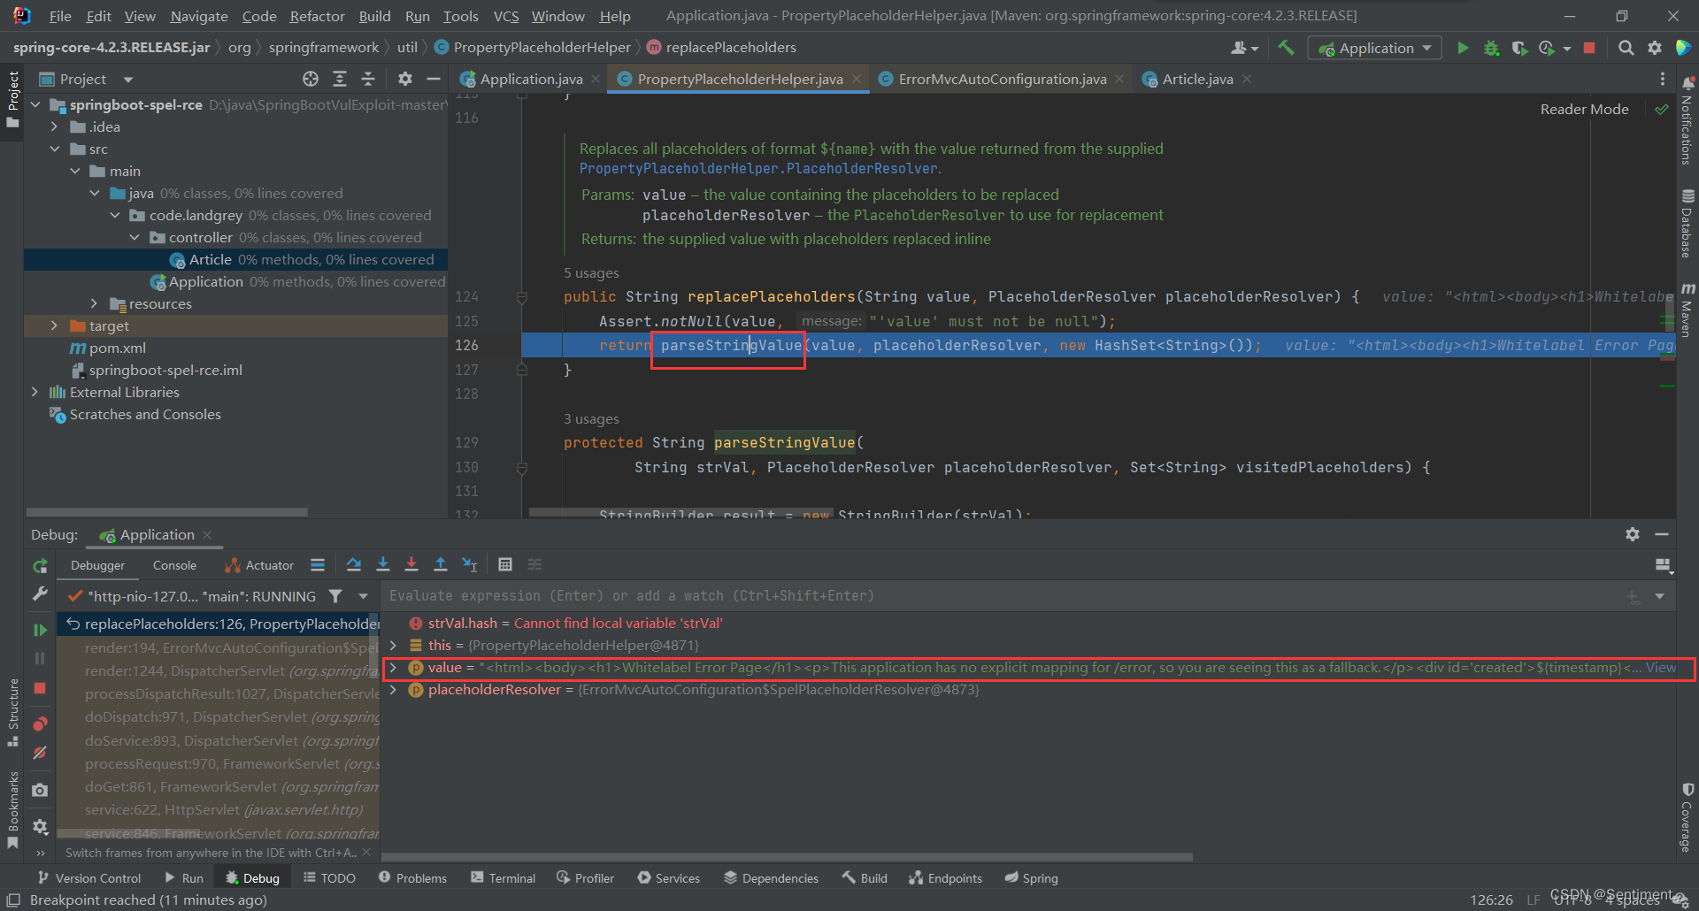This screenshot has height=911, width=1699.
Task: Click the Step Out debugger icon
Action: pos(441,564)
